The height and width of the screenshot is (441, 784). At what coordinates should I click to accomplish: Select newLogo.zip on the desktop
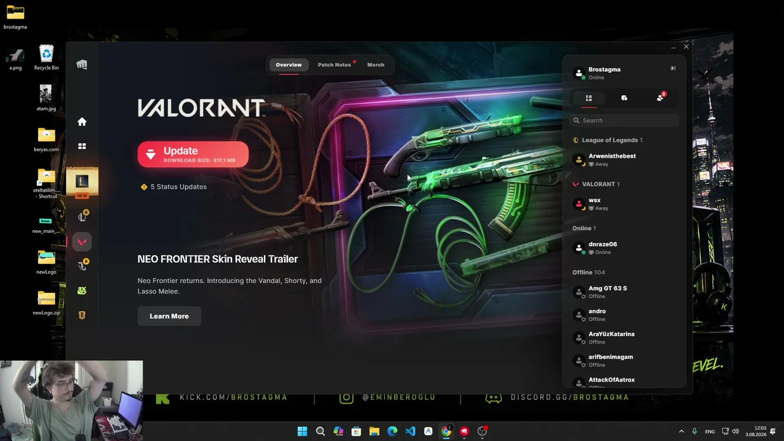pos(47,303)
